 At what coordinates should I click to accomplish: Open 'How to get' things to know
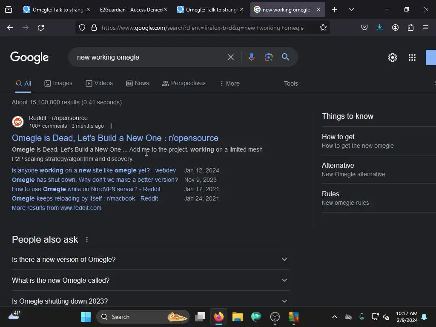click(x=379, y=141)
